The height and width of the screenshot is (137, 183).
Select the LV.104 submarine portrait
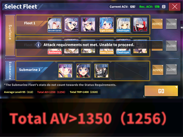[65, 70]
